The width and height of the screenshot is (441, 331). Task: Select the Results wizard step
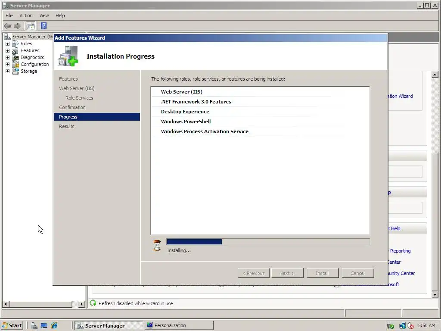67,126
